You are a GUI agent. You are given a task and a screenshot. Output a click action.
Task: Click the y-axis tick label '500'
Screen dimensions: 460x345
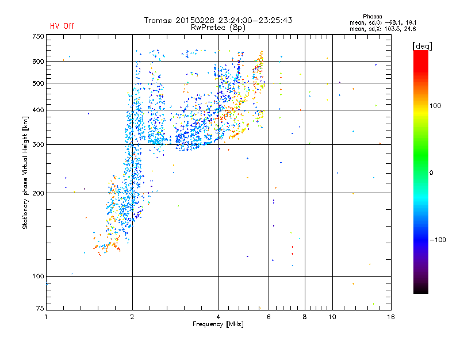(38, 83)
